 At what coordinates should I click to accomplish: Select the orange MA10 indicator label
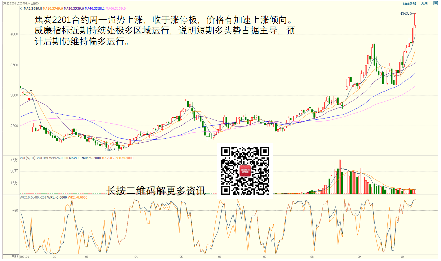point(53,8)
